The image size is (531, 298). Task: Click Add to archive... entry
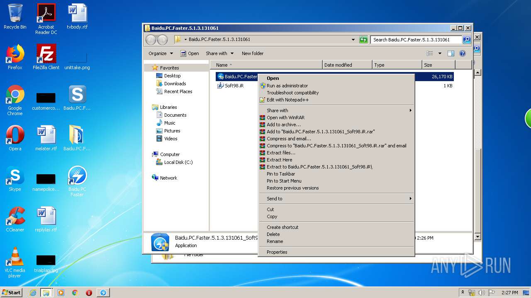[336, 125]
